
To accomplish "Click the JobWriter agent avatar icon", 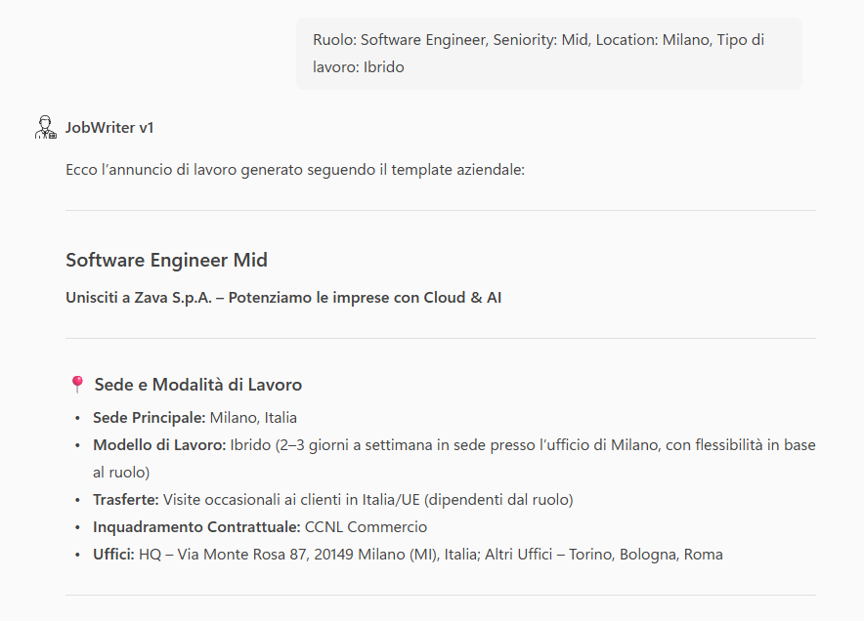I will click(45, 127).
